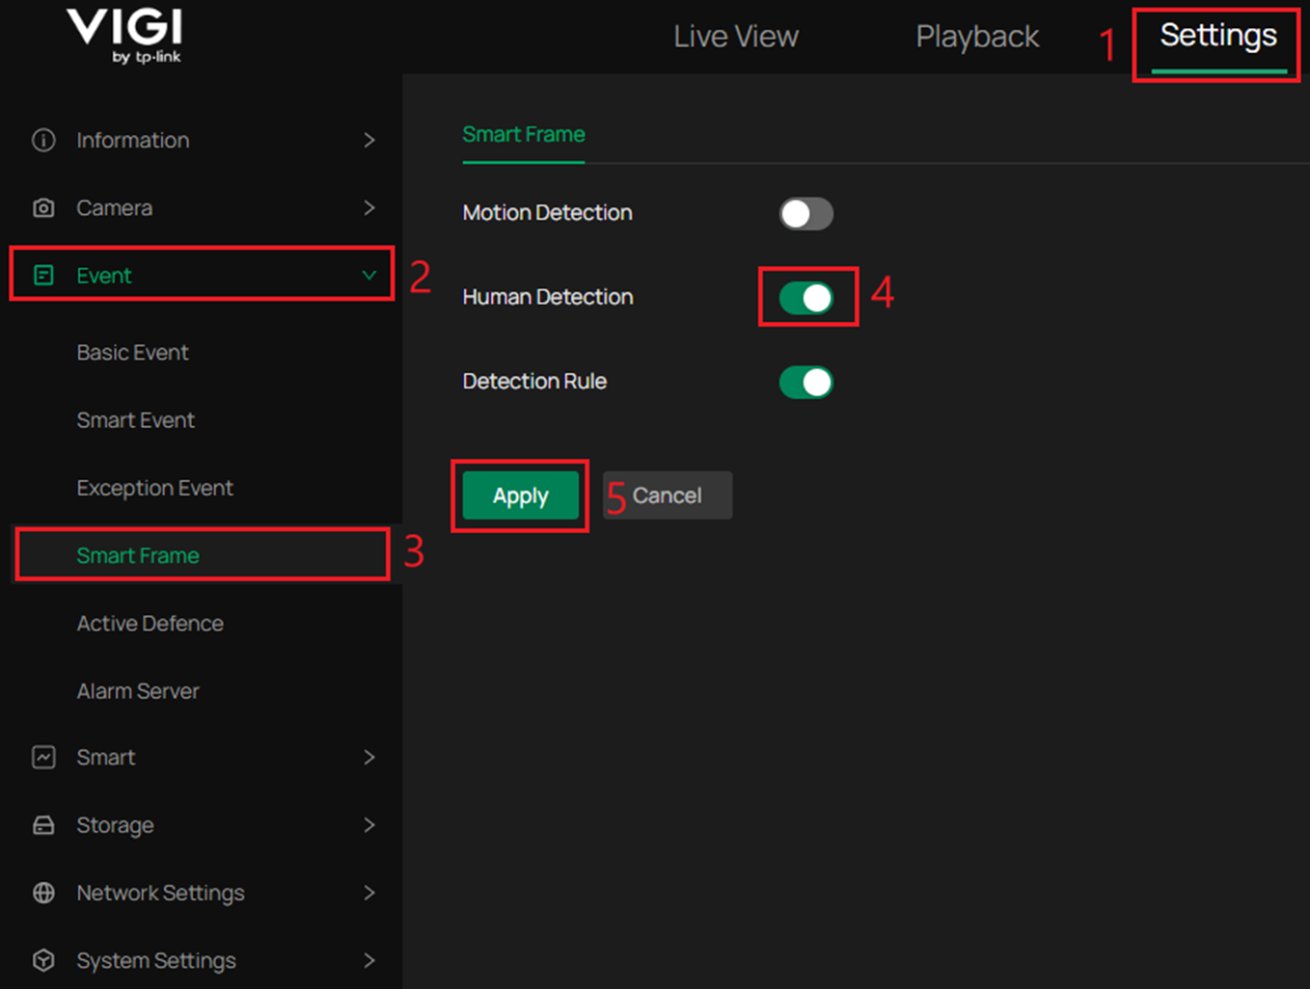The image size is (1310, 989).
Task: Expand the System Settings chevron
Action: click(x=369, y=960)
